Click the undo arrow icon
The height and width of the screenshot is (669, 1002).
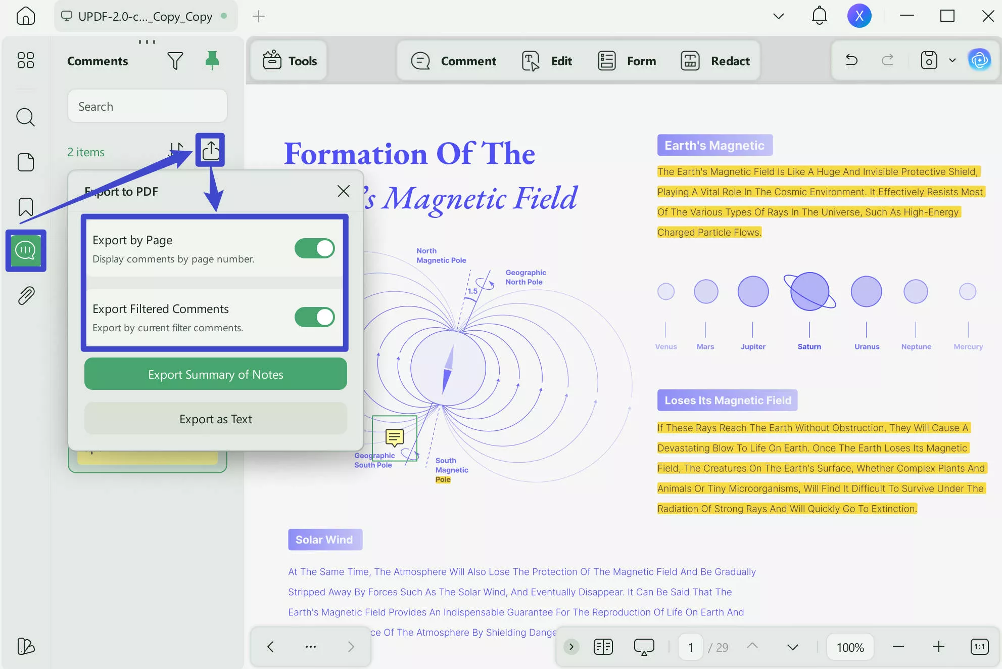coord(852,61)
